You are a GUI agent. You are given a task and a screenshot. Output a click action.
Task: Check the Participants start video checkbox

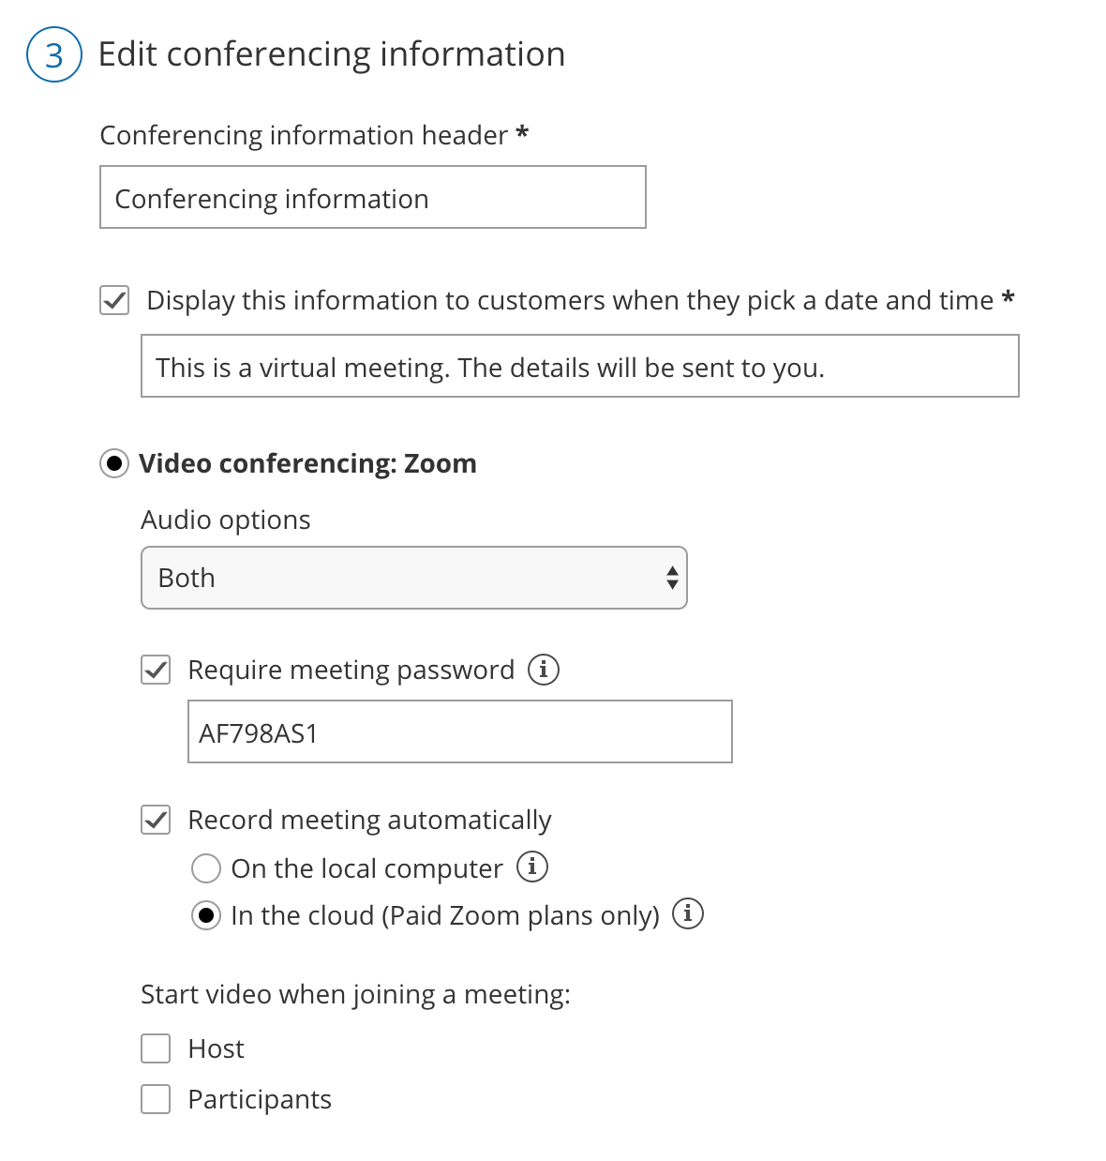pos(156,1099)
